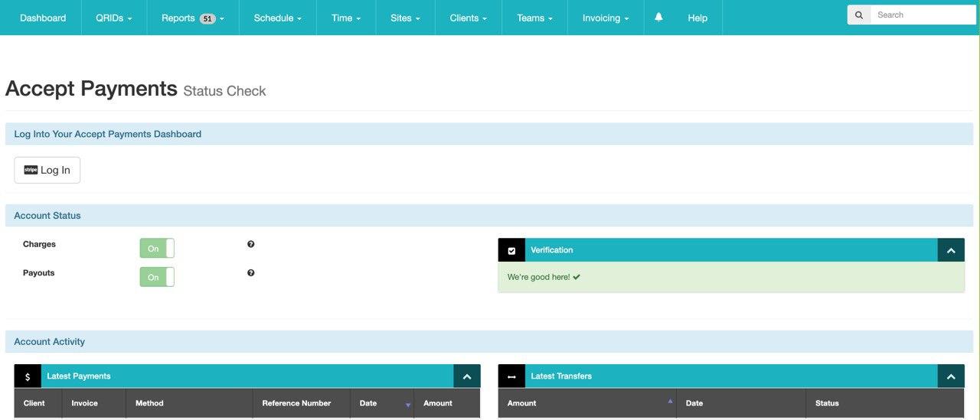This screenshot has width=980, height=420.
Task: Sort payments using the Date column arrow
Action: [407, 404]
